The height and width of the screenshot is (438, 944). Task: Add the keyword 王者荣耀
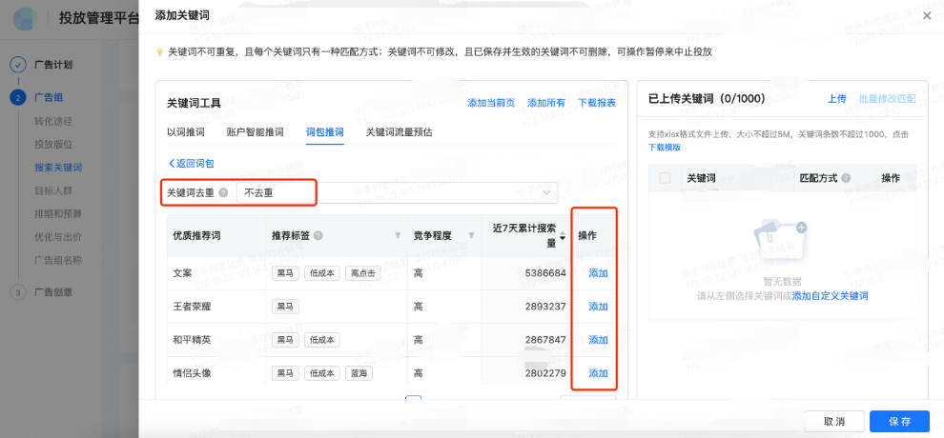click(598, 307)
